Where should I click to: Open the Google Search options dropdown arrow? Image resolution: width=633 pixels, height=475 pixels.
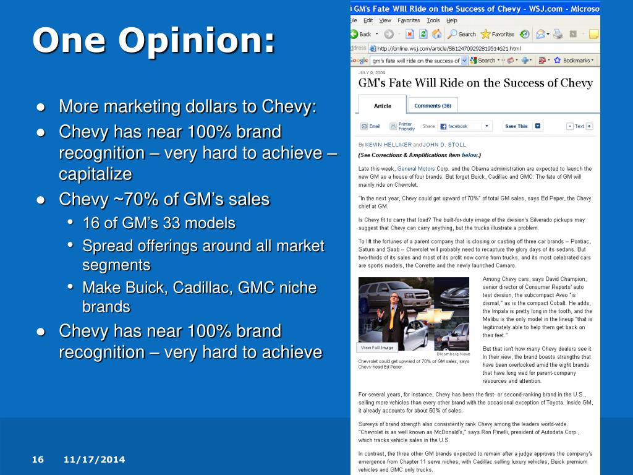498,60
